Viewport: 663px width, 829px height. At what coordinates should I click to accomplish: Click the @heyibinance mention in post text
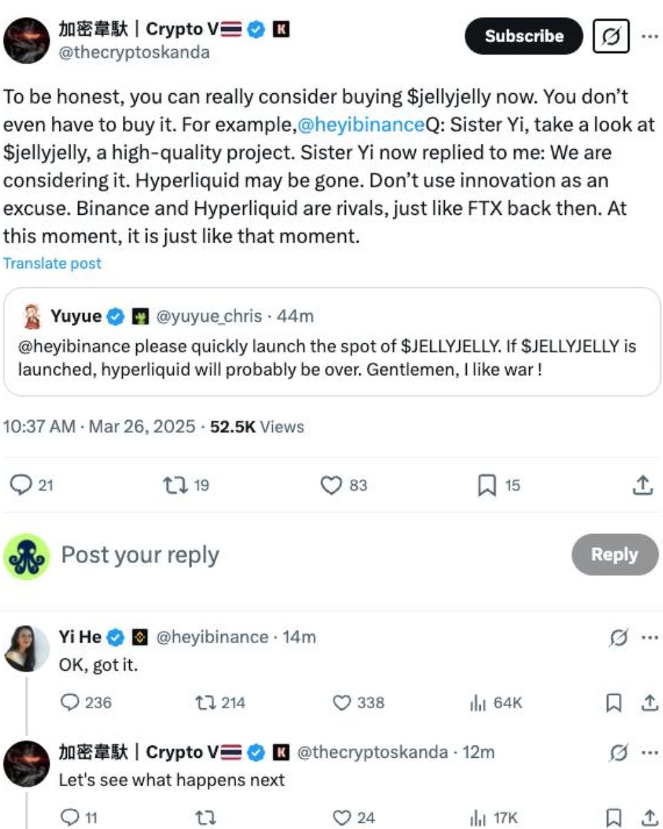click(x=358, y=124)
